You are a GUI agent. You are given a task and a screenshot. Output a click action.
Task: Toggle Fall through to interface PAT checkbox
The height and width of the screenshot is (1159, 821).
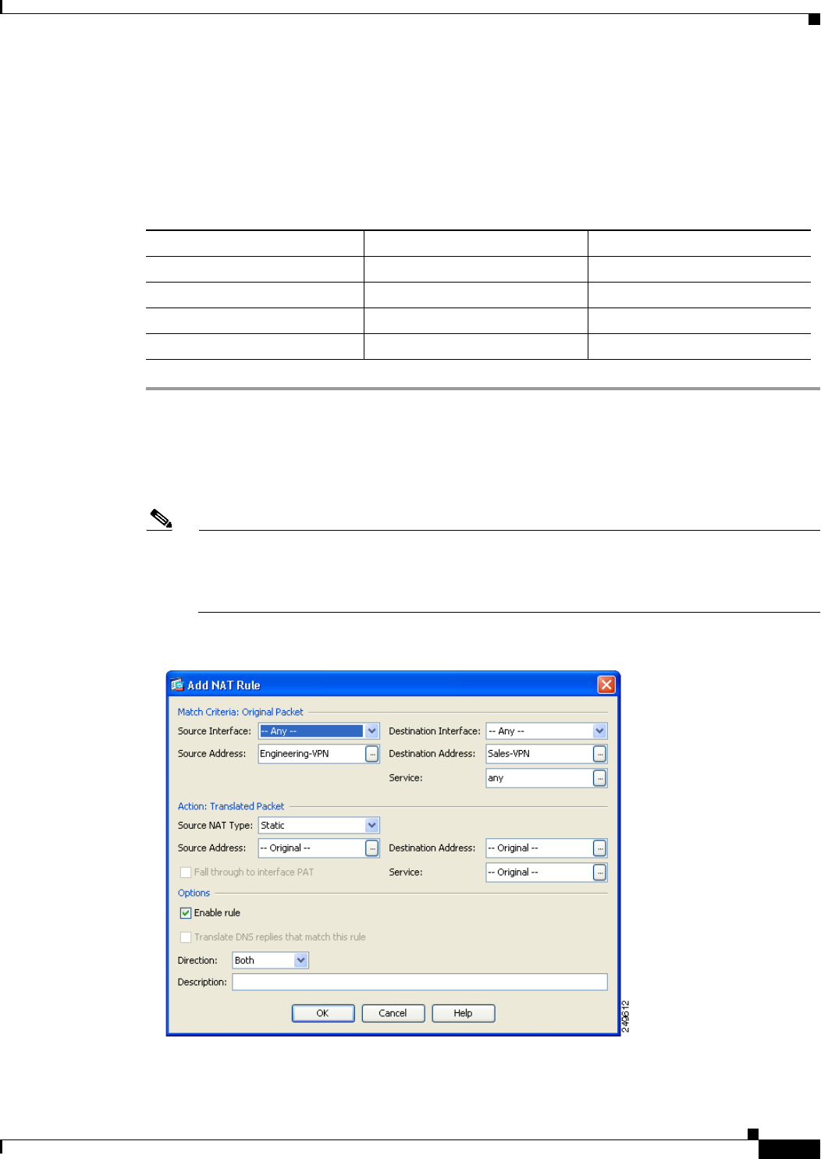pos(186,873)
